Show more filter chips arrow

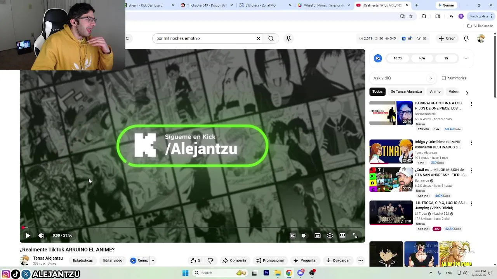click(467, 93)
